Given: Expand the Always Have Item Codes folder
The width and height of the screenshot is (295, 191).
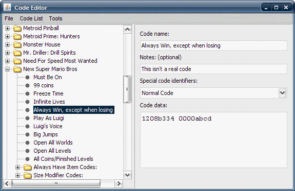Looking at the screenshot, I should (17, 167).
